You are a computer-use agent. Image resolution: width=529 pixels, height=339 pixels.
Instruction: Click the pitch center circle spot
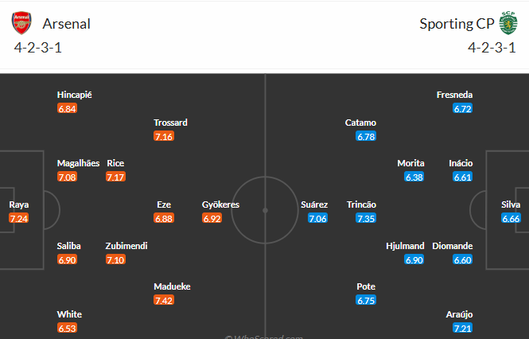265,210
